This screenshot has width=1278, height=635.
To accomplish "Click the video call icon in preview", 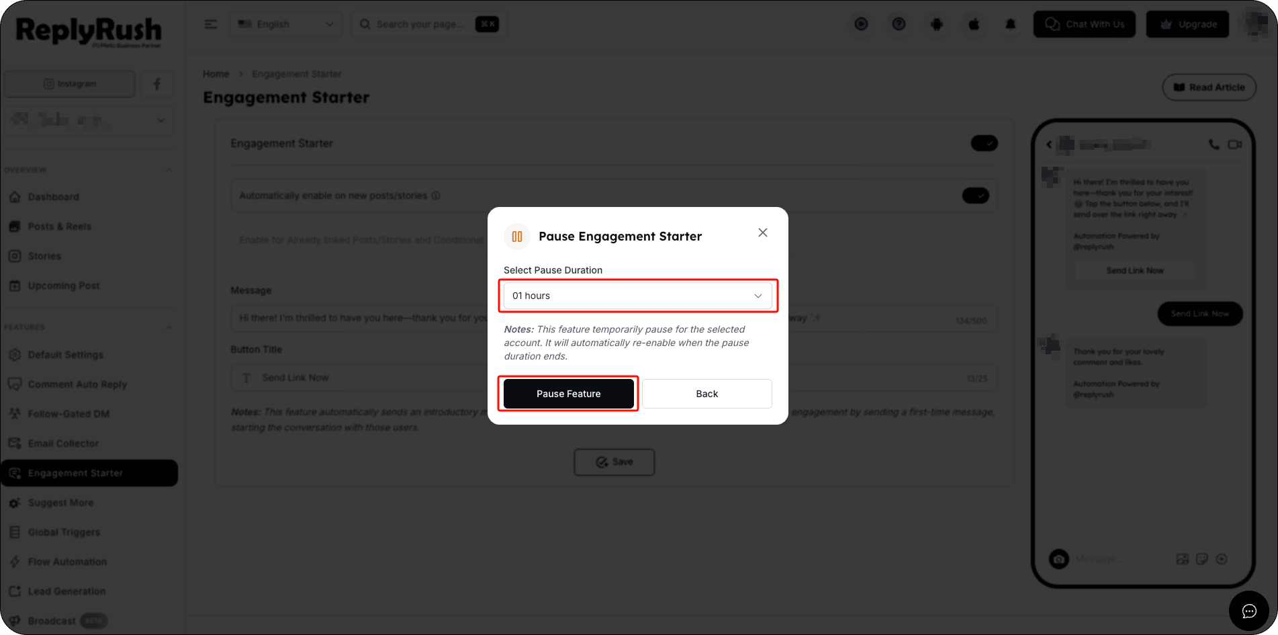I will click(x=1234, y=144).
